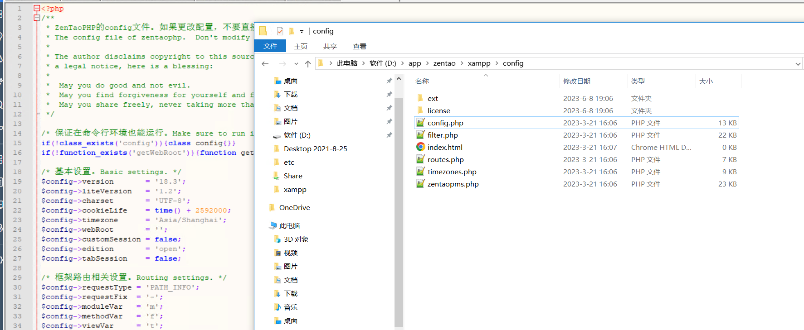Click the file name index.html
This screenshot has width=804, height=330.
445,147
